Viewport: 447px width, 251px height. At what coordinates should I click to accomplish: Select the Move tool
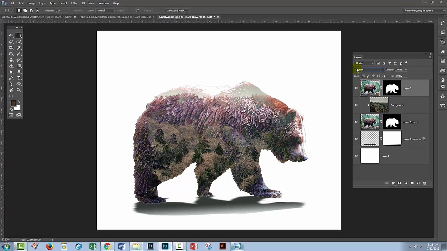[11, 36]
